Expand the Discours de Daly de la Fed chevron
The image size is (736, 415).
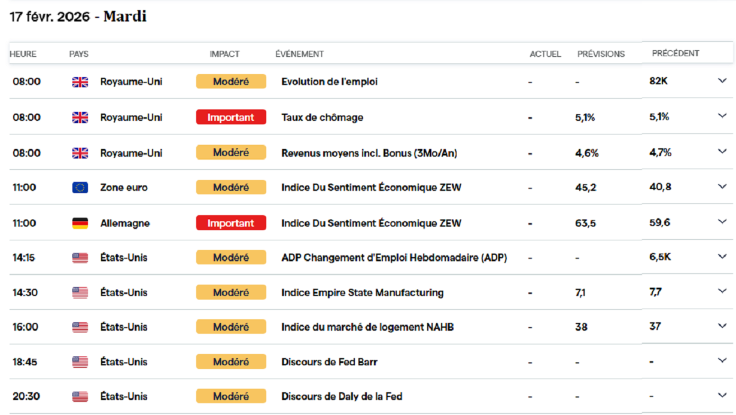tap(722, 395)
